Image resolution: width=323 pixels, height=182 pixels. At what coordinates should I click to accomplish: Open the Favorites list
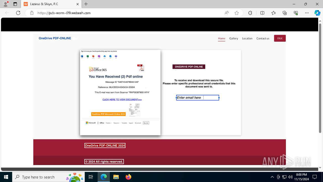pyautogui.click(x=274, y=13)
